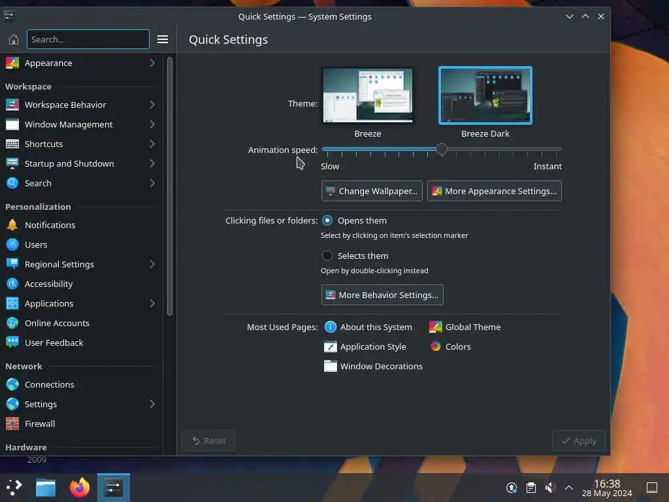669x502 pixels.
Task: Open the Notifications settings page
Action: pyautogui.click(x=81, y=225)
